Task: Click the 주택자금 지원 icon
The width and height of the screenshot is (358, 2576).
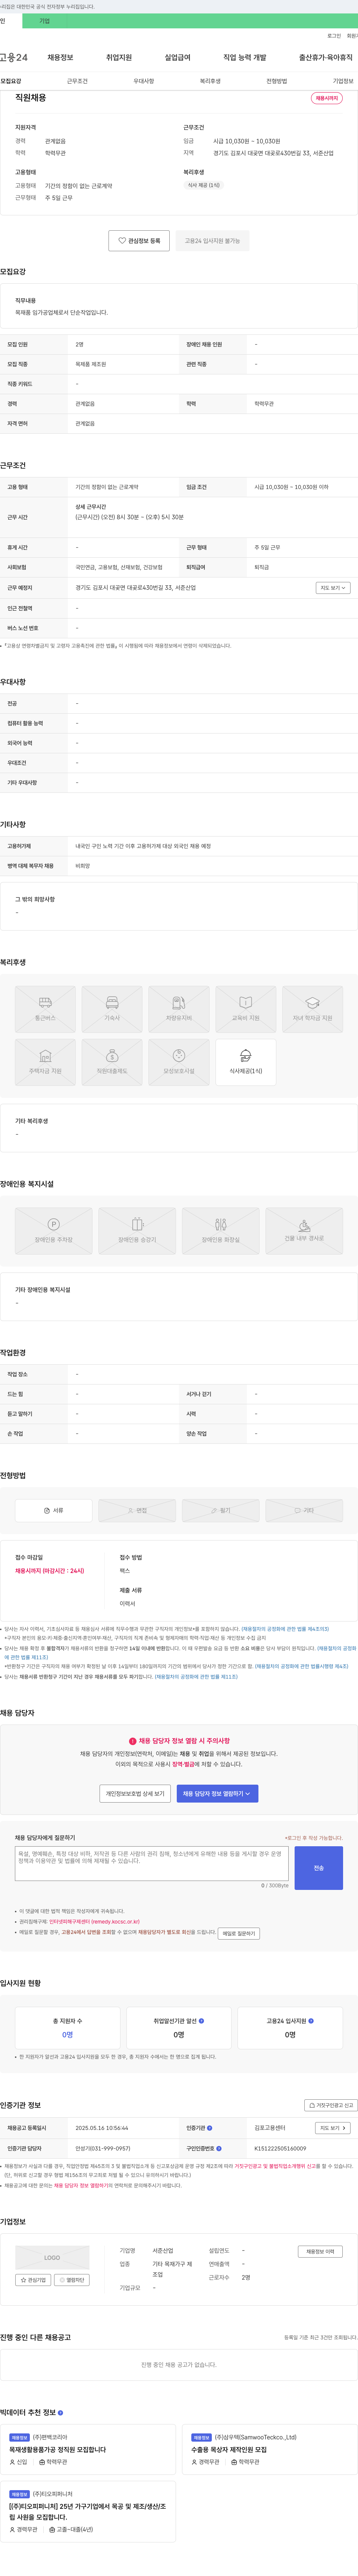Action: [x=45, y=1062]
